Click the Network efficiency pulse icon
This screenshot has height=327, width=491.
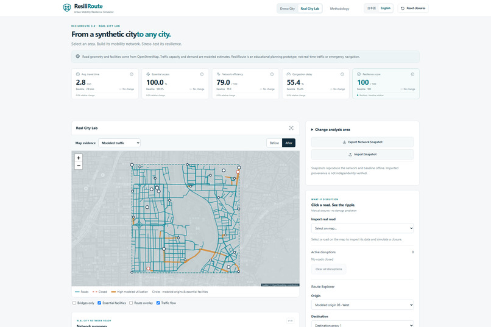(218, 74)
